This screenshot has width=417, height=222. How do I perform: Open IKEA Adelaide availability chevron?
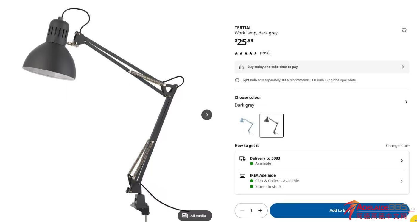point(402,181)
